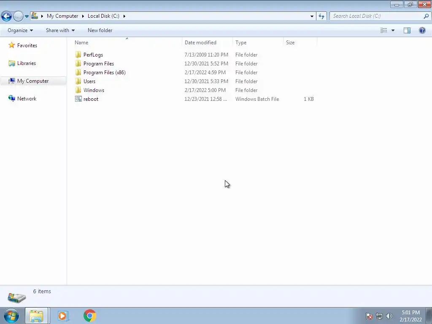Select Network in navigation pane
432x324 pixels.
coord(27,99)
